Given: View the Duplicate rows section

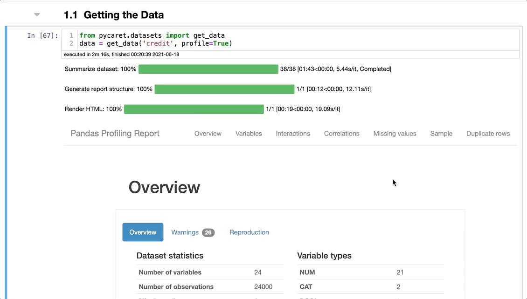Looking at the screenshot, I should tap(488, 134).
